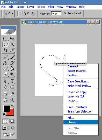The height and width of the screenshot is (140, 102).
Task: Choose Make Work Path... from context menu
Action: click(x=81, y=86)
